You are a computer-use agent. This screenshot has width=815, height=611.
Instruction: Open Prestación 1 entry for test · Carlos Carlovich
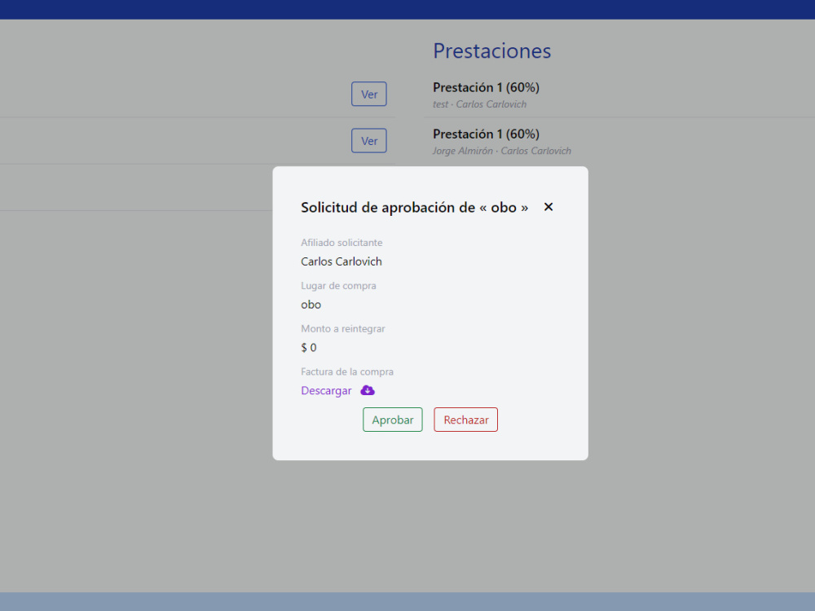(x=486, y=87)
